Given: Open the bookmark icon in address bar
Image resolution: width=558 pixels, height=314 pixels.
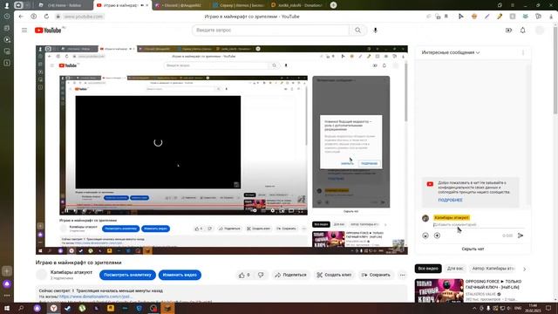Looking at the screenshot, I should pos(446,17).
